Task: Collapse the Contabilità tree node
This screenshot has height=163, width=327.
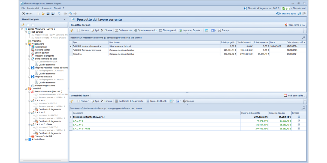Action: (26, 89)
